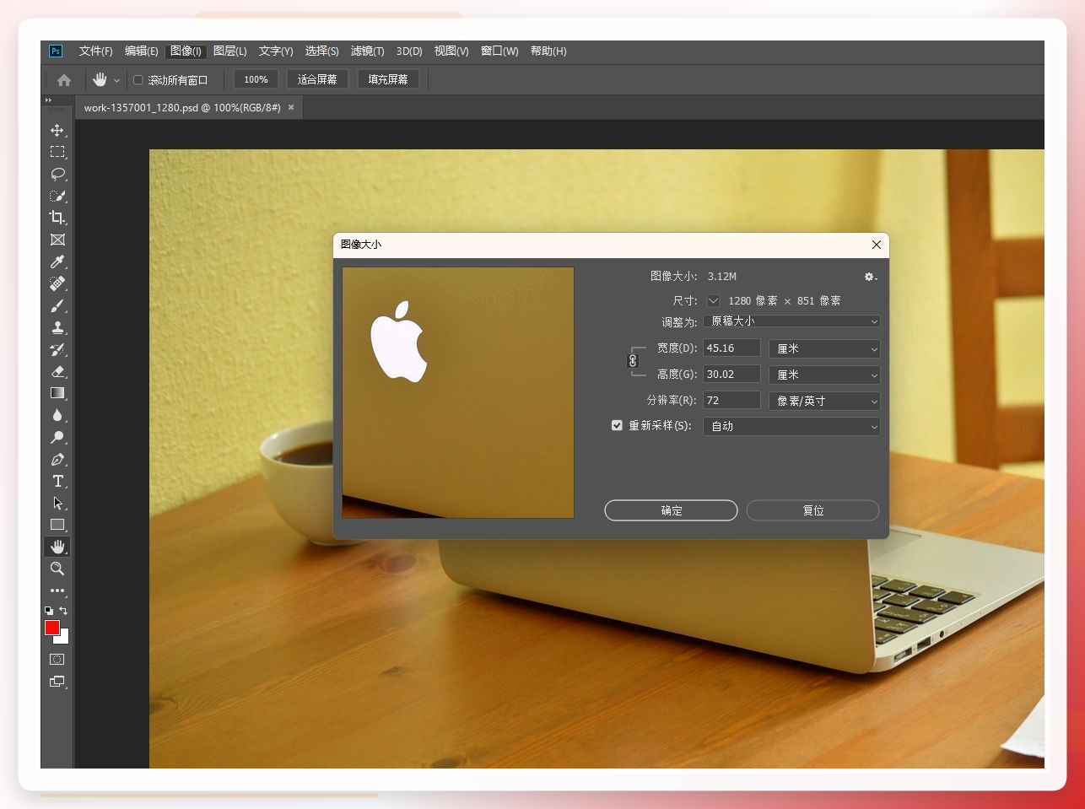
Task: Open the 图像(I) menu
Action: click(x=186, y=51)
